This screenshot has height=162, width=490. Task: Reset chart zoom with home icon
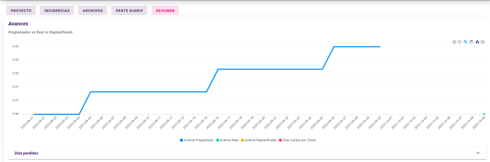pos(477,42)
